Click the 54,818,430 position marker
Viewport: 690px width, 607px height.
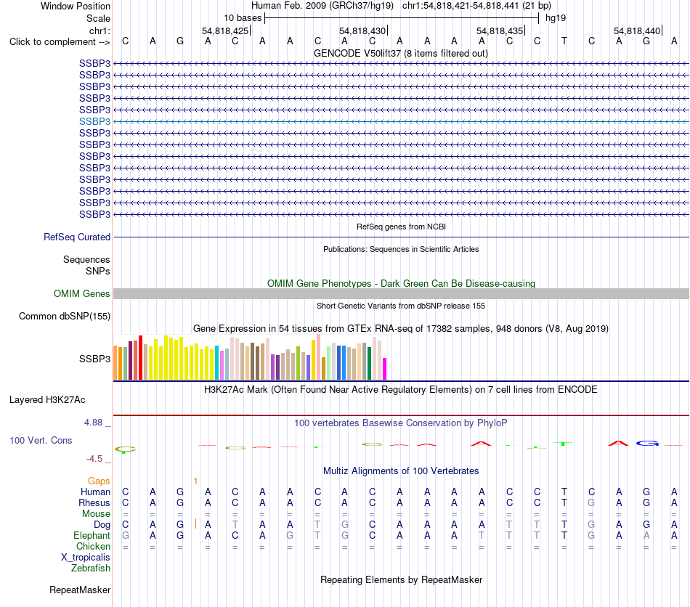pyautogui.click(x=363, y=30)
